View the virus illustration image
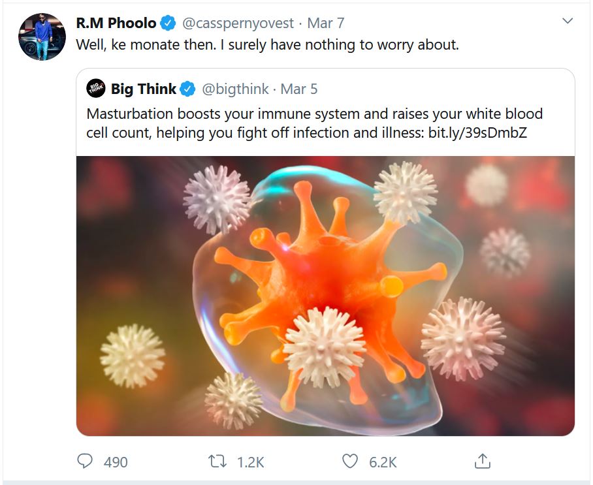 (326, 296)
